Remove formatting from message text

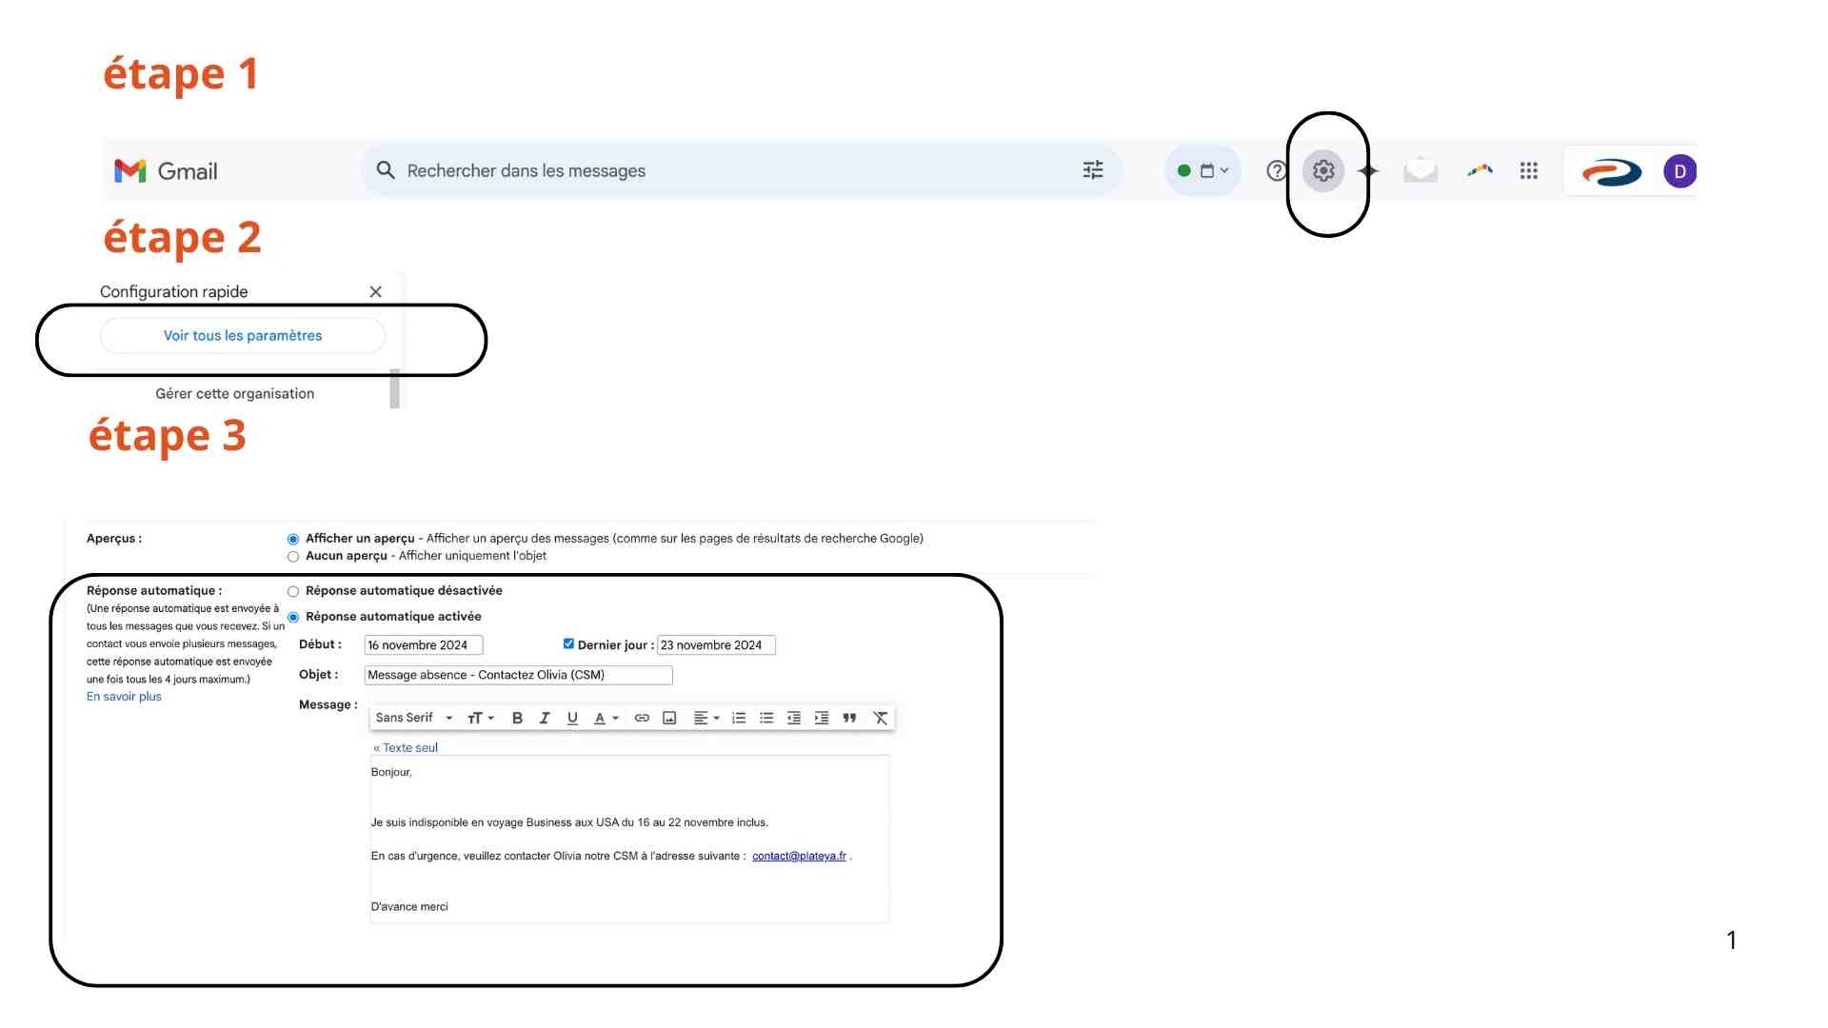tap(881, 719)
